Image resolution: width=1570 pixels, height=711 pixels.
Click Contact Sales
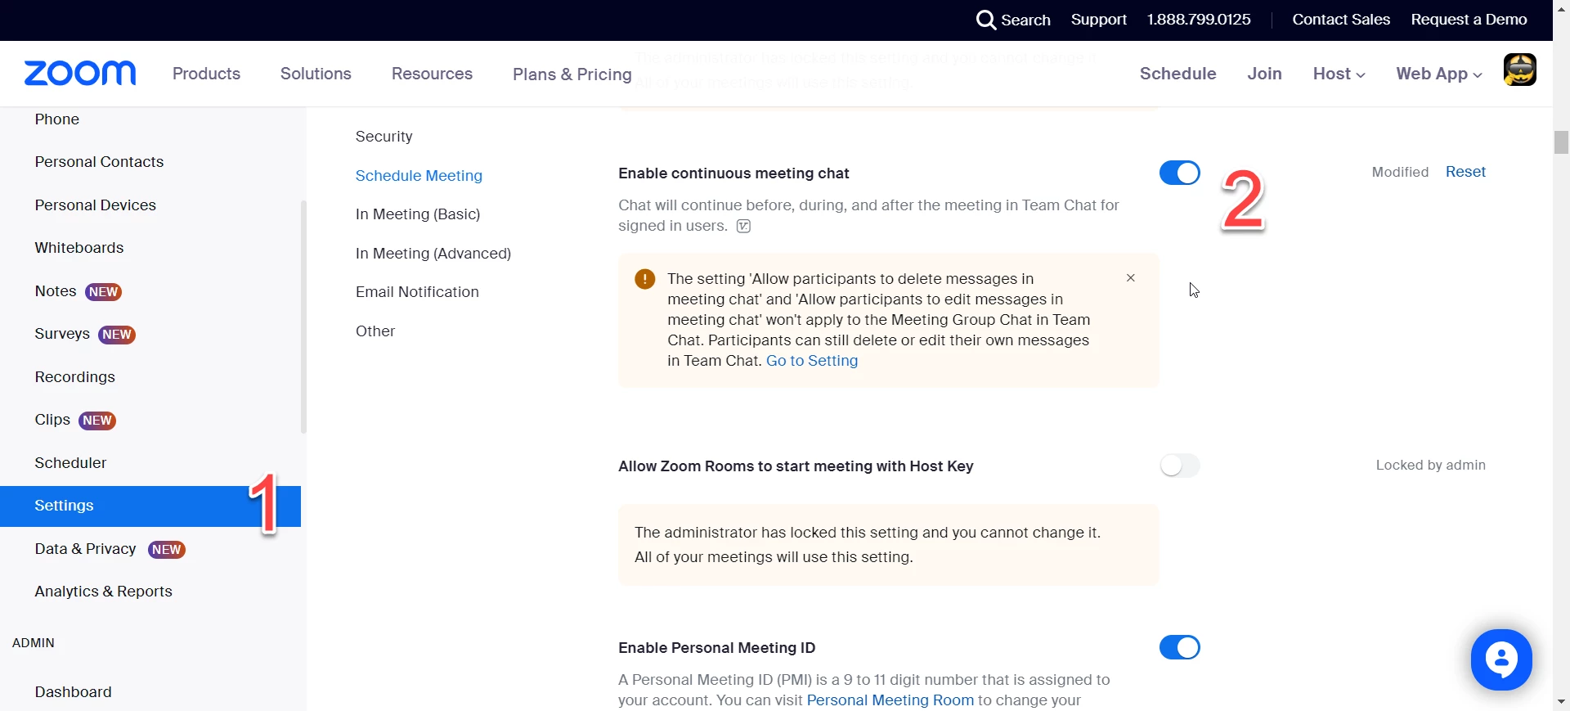(x=1341, y=20)
